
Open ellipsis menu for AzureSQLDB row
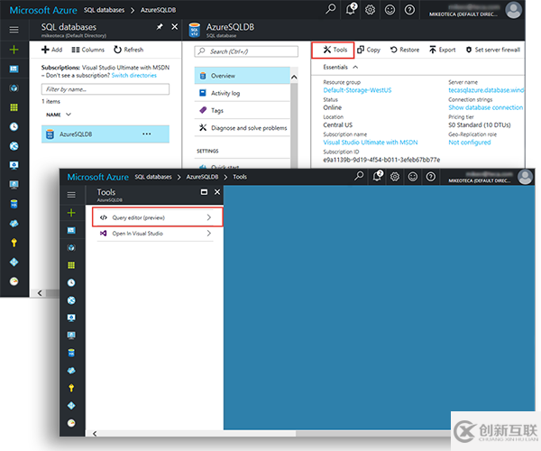pos(147,133)
